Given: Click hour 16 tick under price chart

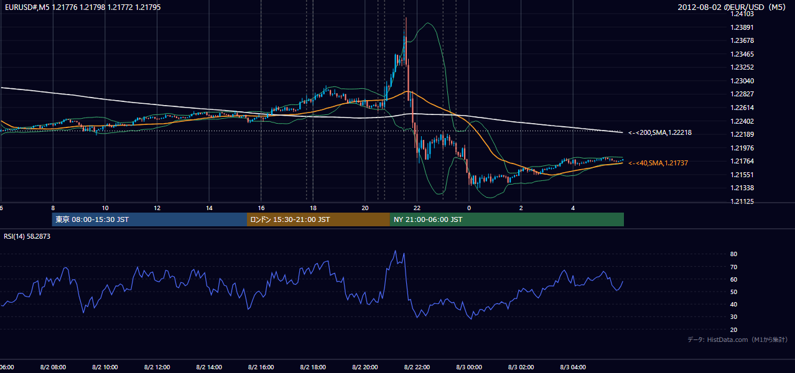Looking at the screenshot, I should tap(261, 208).
